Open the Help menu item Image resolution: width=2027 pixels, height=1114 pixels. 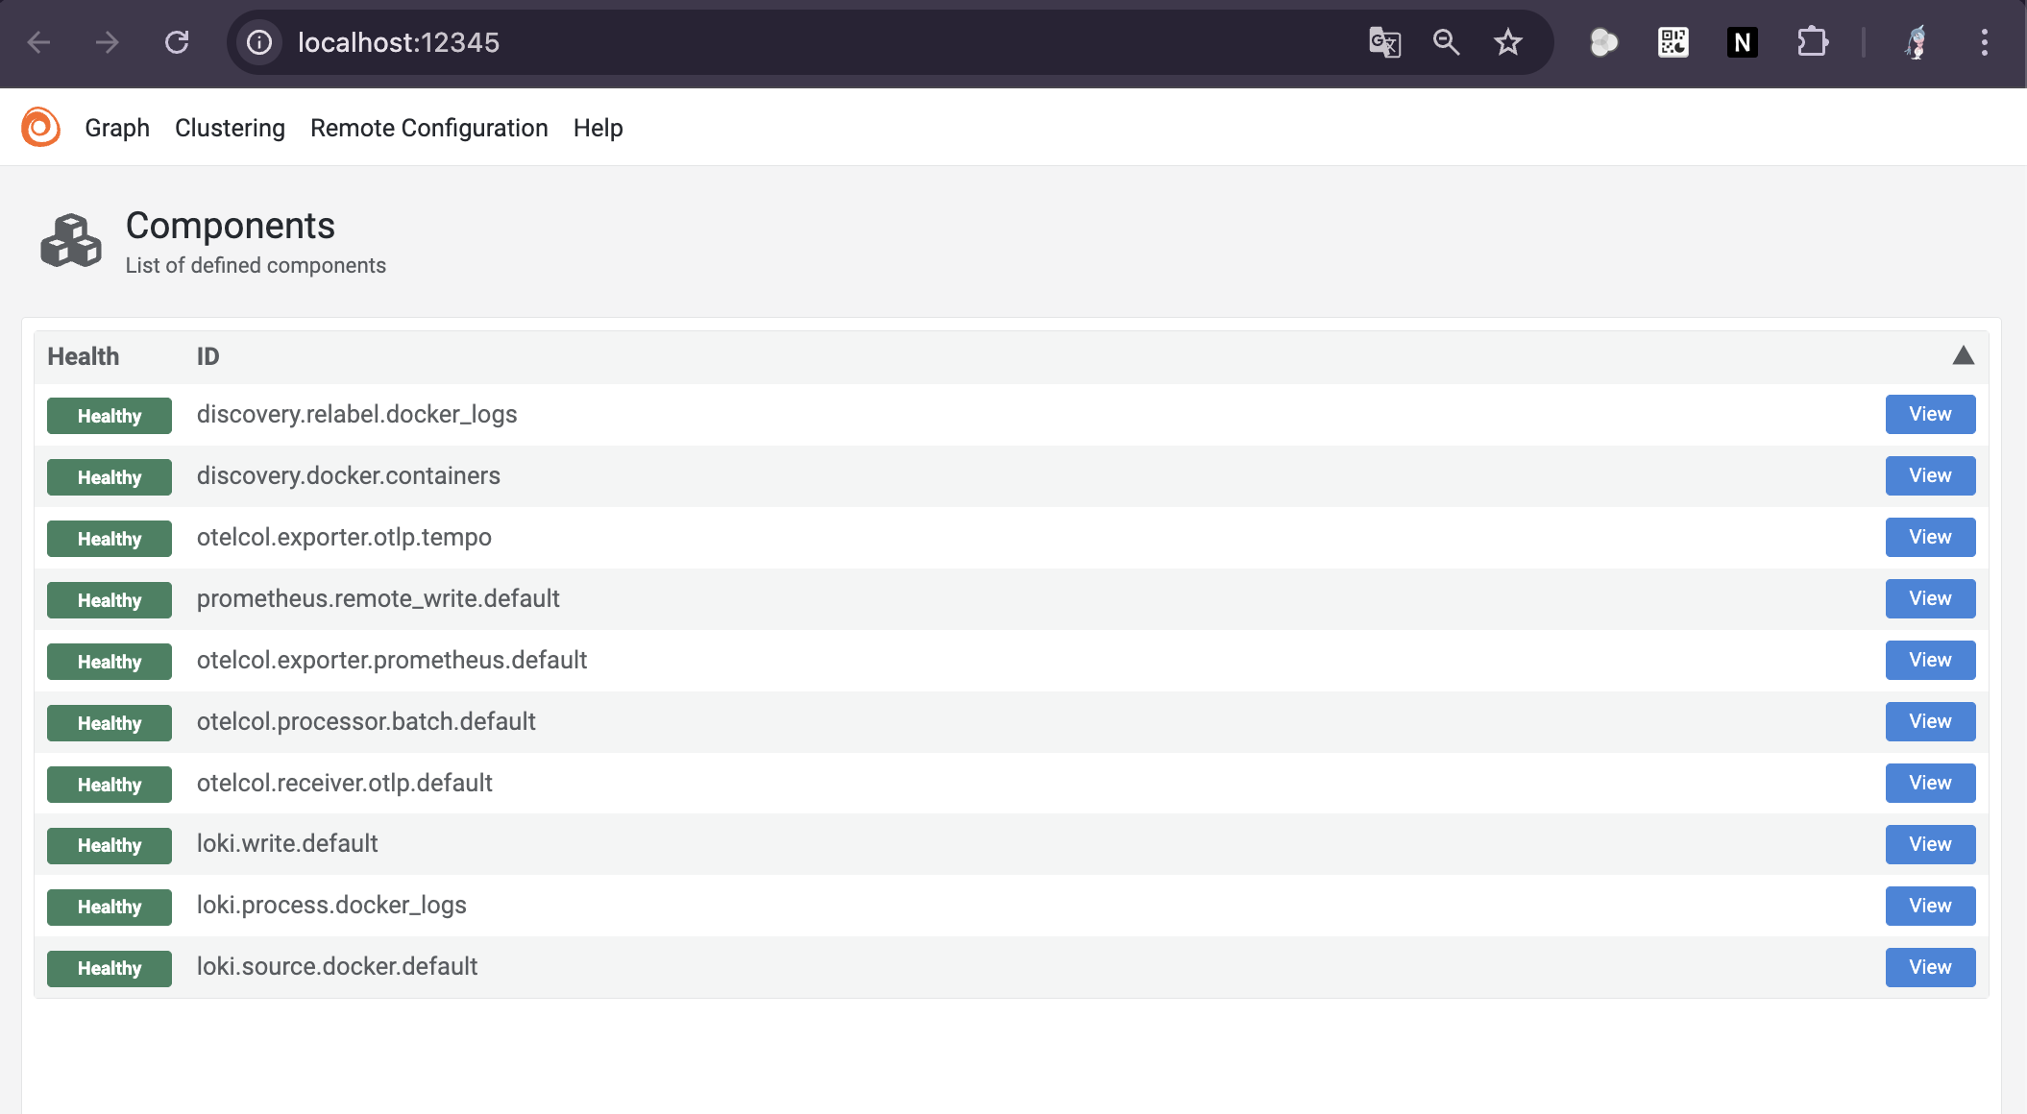coord(598,128)
